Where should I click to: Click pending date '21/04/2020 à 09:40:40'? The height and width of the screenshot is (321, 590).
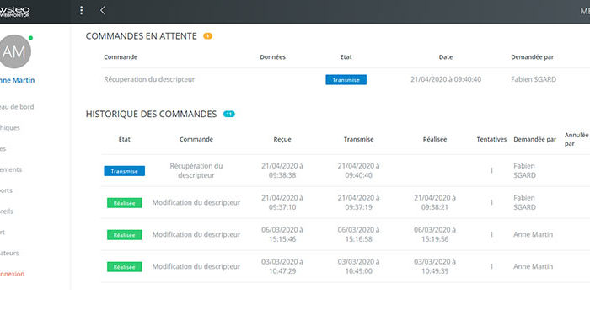pyautogui.click(x=446, y=79)
